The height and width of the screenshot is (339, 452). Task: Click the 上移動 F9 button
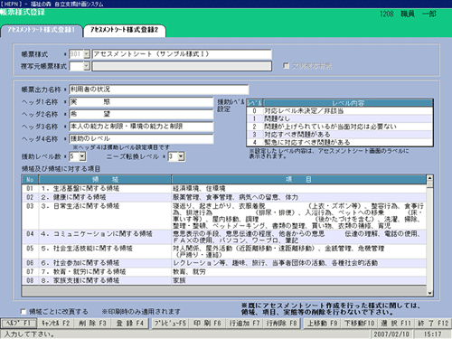coord(322,324)
